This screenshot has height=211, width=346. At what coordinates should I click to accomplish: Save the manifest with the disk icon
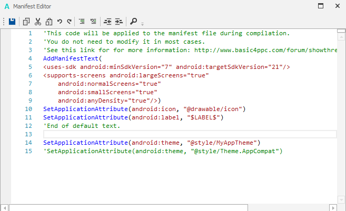(x=12, y=22)
